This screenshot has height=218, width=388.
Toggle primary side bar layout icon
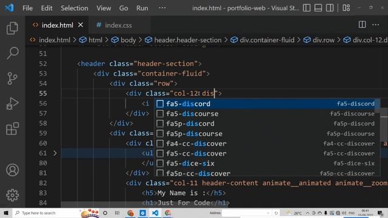tap(307, 8)
